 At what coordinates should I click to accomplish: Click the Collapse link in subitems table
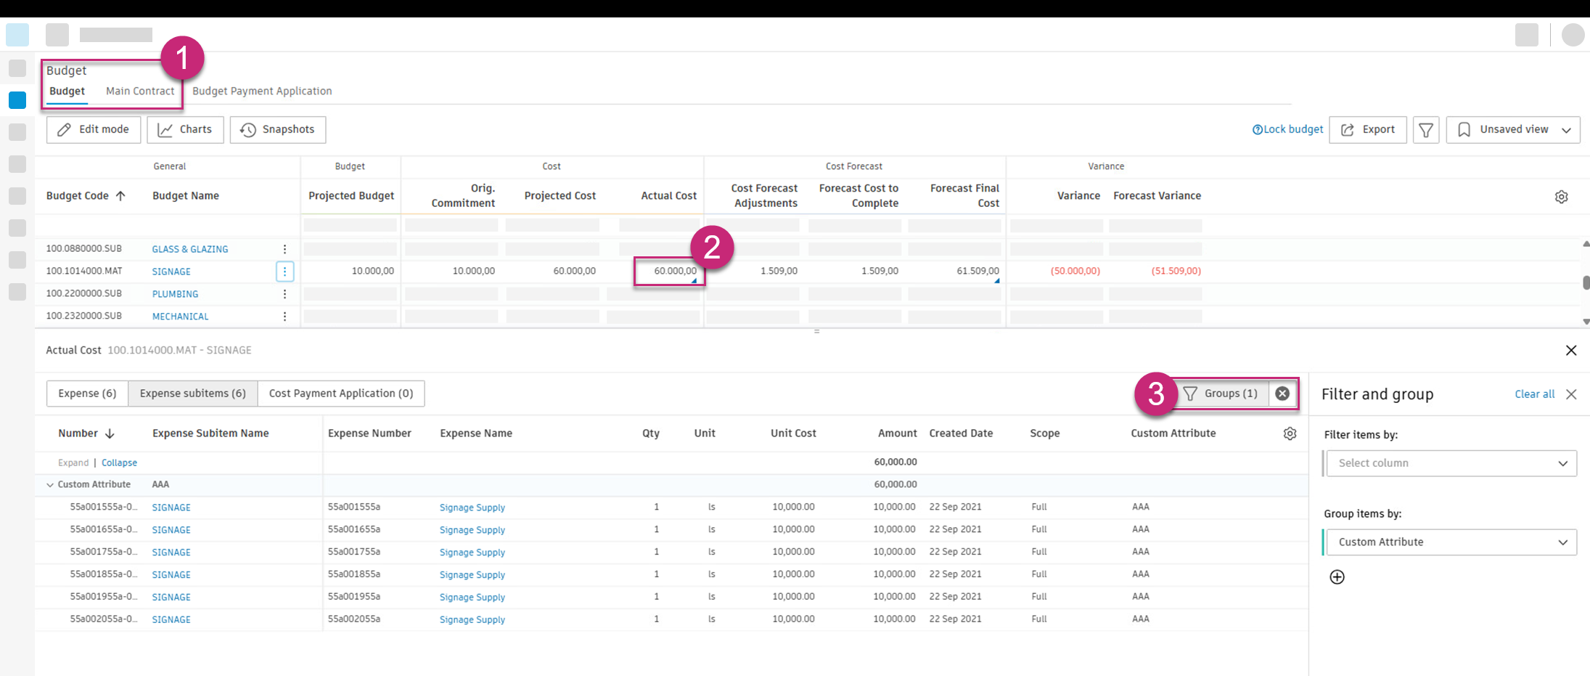click(119, 463)
